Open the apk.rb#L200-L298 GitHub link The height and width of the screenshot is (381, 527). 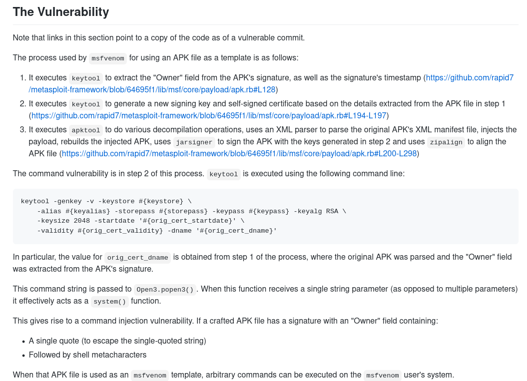coord(239,153)
